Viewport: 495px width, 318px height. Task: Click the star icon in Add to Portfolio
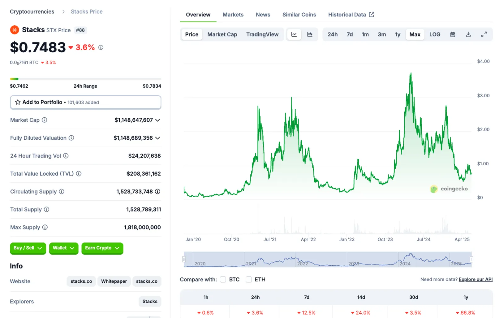click(x=18, y=102)
